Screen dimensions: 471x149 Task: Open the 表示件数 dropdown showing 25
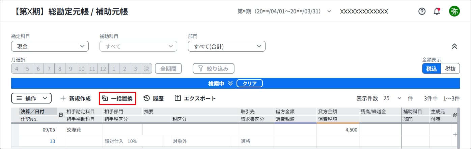[392, 98]
